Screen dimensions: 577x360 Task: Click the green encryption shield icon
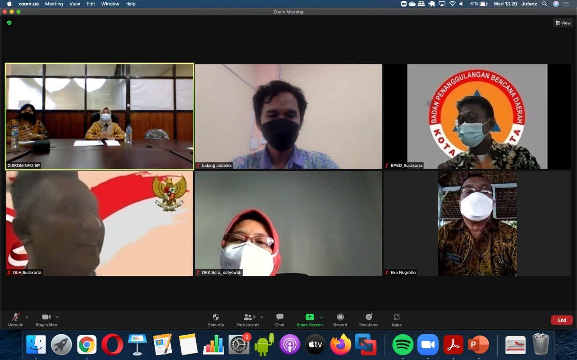(9, 22)
